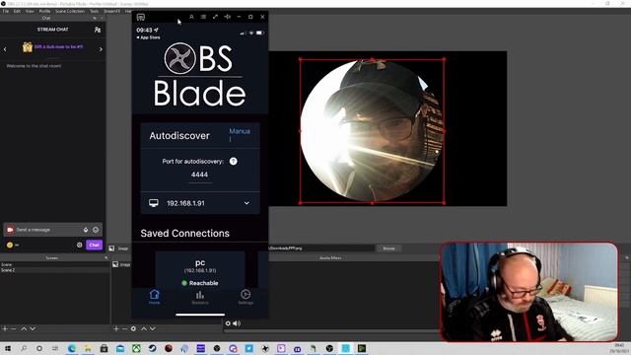This screenshot has height=355, width=631.
Task: Open the Home tab in OBS Blade
Action: (154, 297)
